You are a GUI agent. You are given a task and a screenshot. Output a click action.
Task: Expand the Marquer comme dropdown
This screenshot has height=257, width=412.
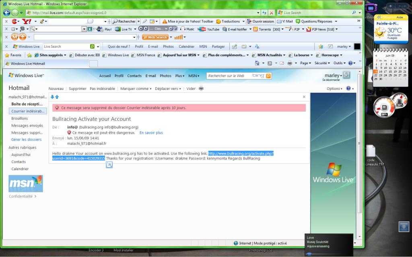(136, 89)
